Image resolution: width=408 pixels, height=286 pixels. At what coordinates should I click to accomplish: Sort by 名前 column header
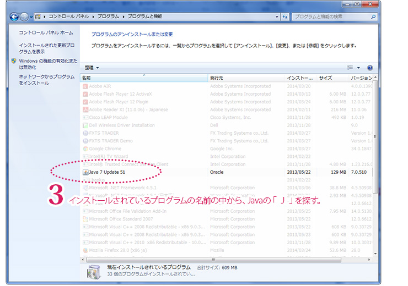point(144,78)
